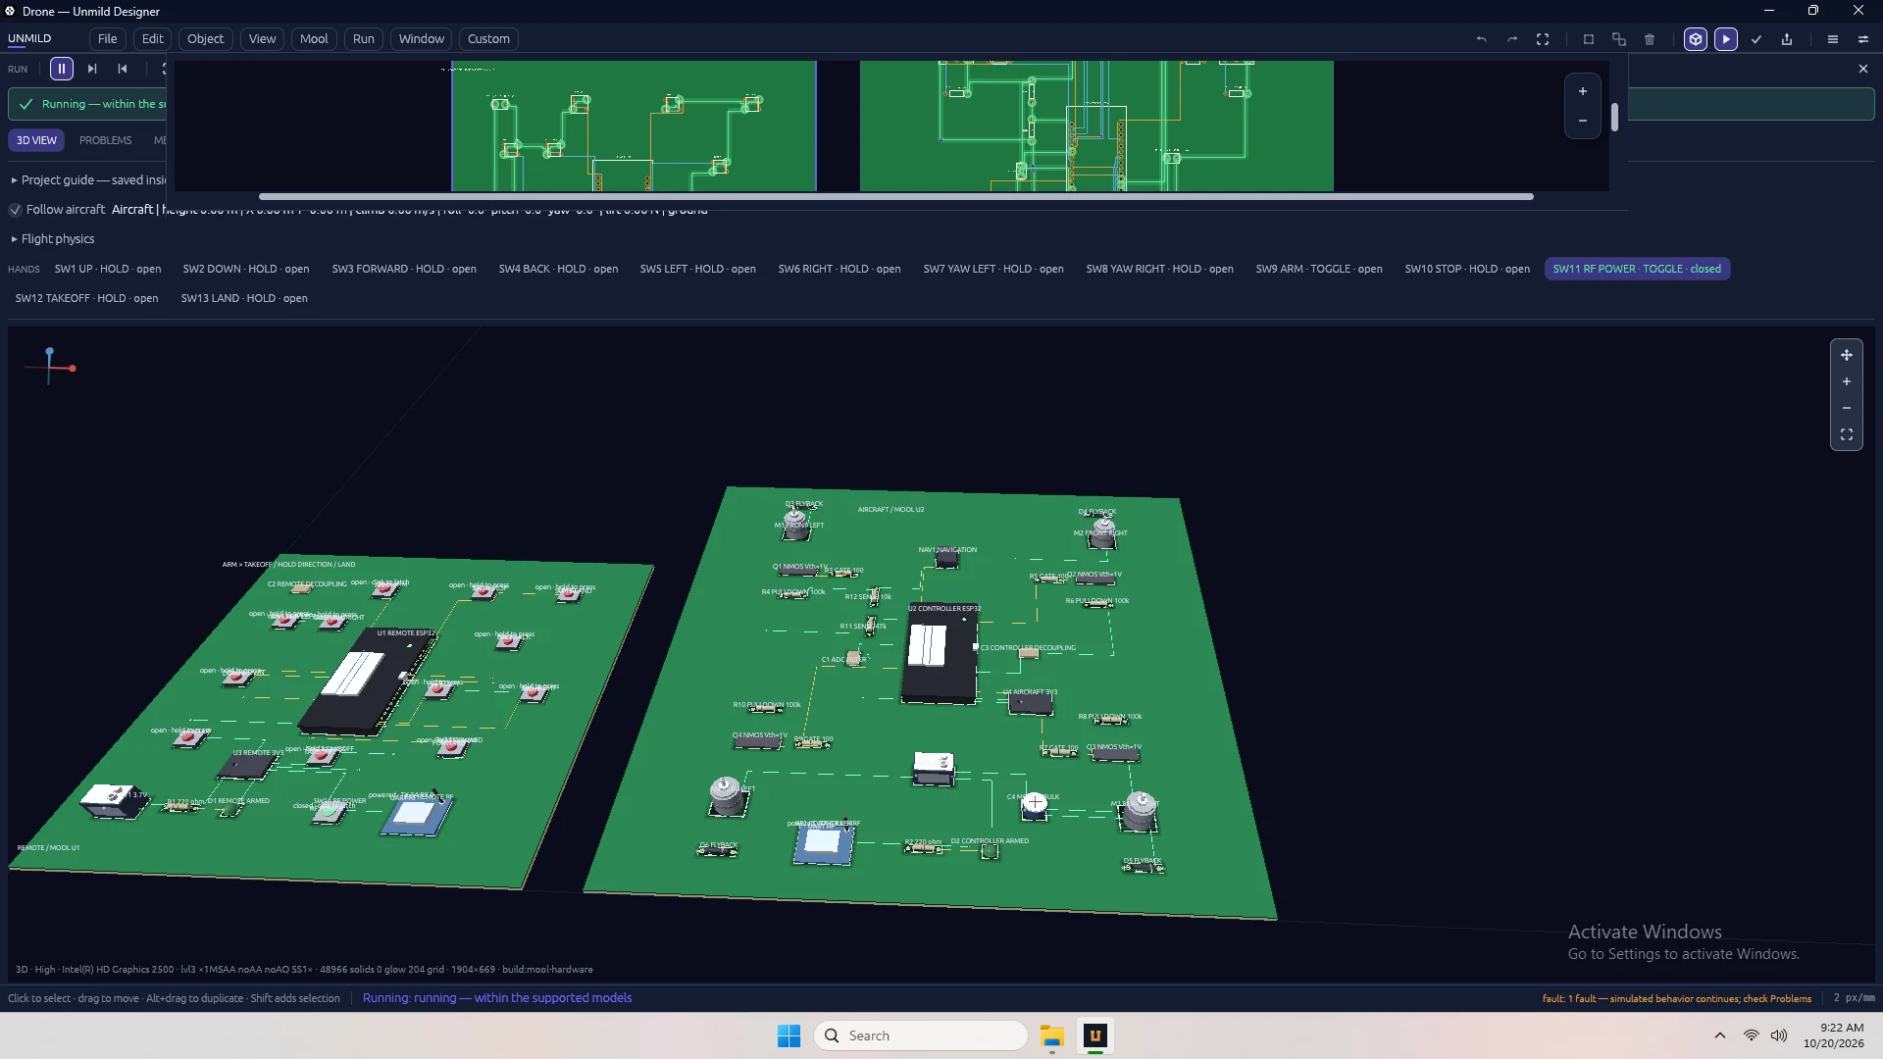The height and width of the screenshot is (1059, 1883).
Task: Switch to the 3D VIEW tab
Action: 36,140
